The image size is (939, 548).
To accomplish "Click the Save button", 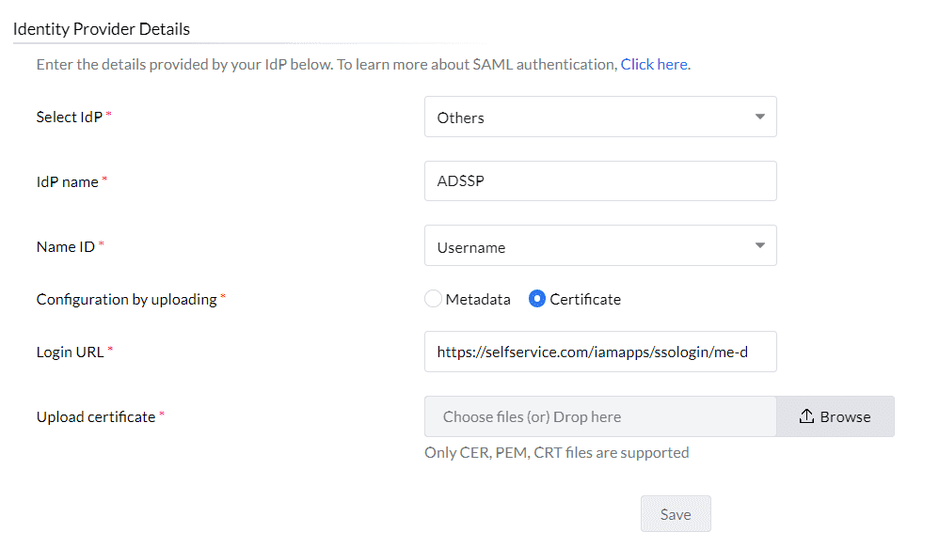I will click(676, 514).
